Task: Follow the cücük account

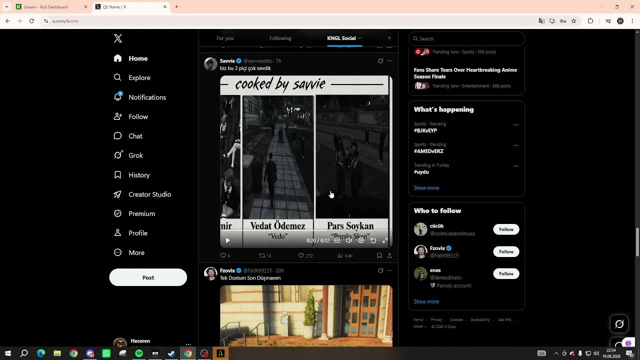Action: click(506, 229)
